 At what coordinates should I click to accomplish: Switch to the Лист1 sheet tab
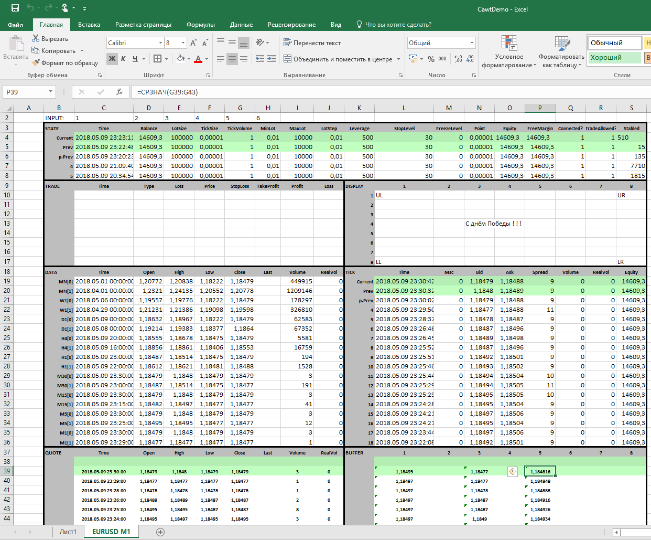(68, 532)
